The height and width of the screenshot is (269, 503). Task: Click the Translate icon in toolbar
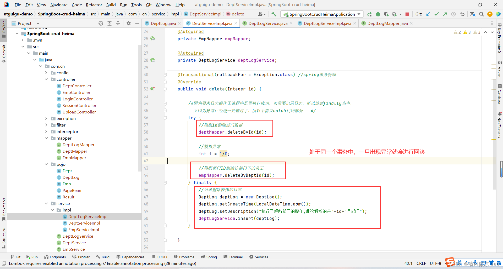473,14
